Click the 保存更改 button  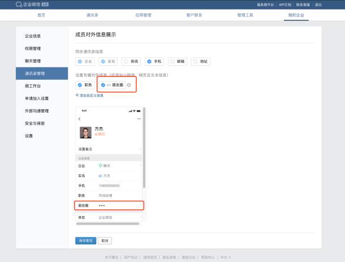pos(86,240)
